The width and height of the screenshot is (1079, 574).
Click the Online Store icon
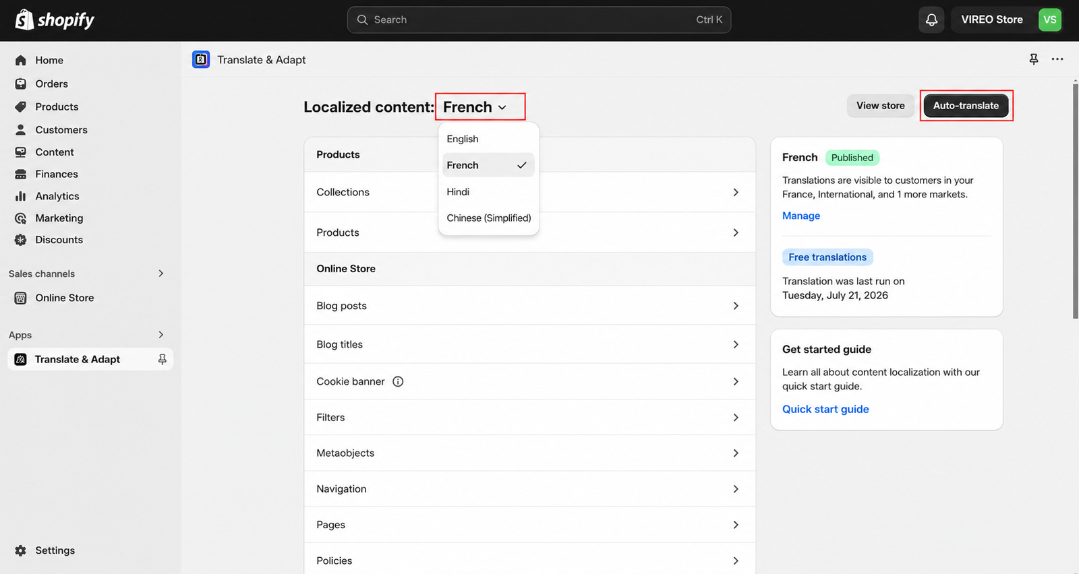click(x=21, y=298)
